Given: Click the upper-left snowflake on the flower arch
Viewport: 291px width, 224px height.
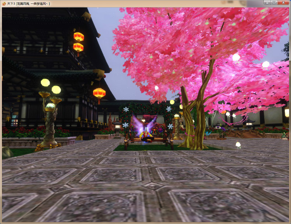Looking at the screenshot, I should [126, 109].
